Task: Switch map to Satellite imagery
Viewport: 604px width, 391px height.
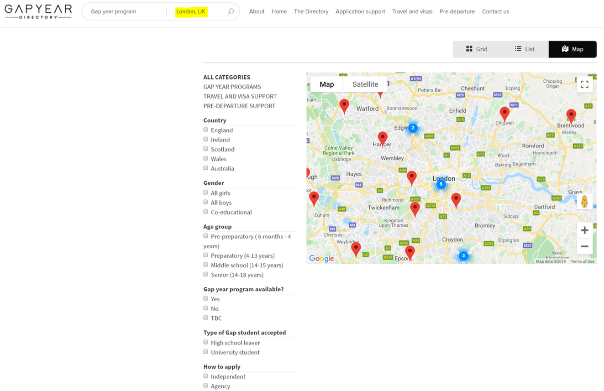Action: click(x=365, y=84)
